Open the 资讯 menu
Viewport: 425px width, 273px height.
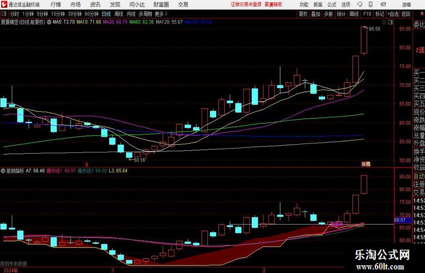point(95,4)
